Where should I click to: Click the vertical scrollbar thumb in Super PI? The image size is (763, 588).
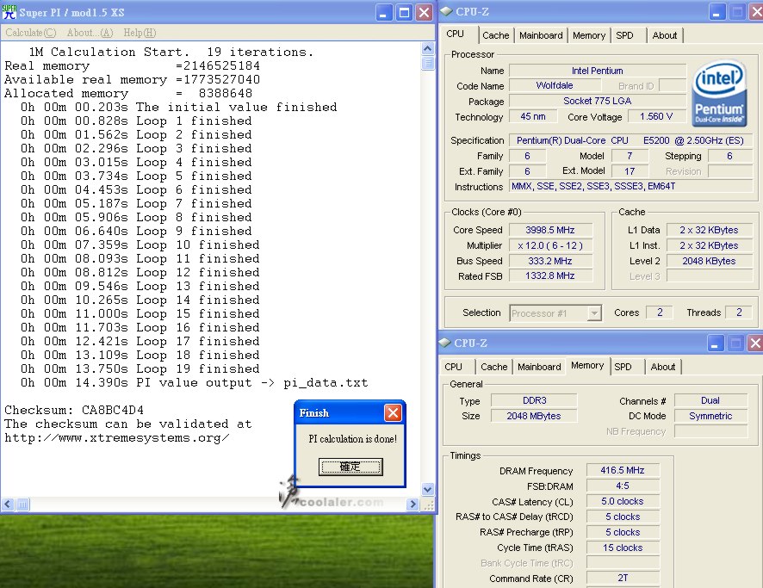[428, 63]
